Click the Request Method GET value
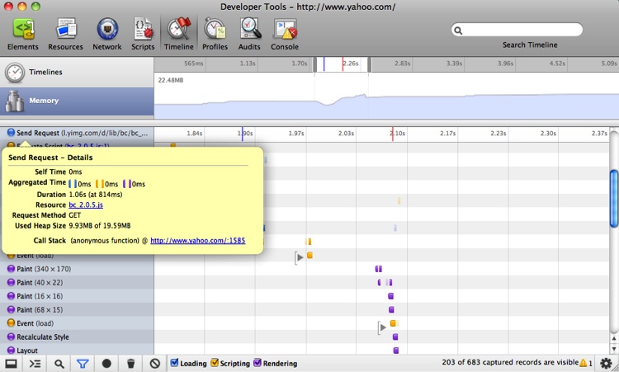 (x=74, y=215)
